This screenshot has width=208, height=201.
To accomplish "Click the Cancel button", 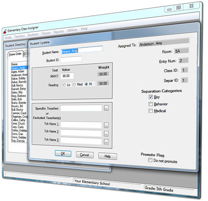I will (x=84, y=155).
